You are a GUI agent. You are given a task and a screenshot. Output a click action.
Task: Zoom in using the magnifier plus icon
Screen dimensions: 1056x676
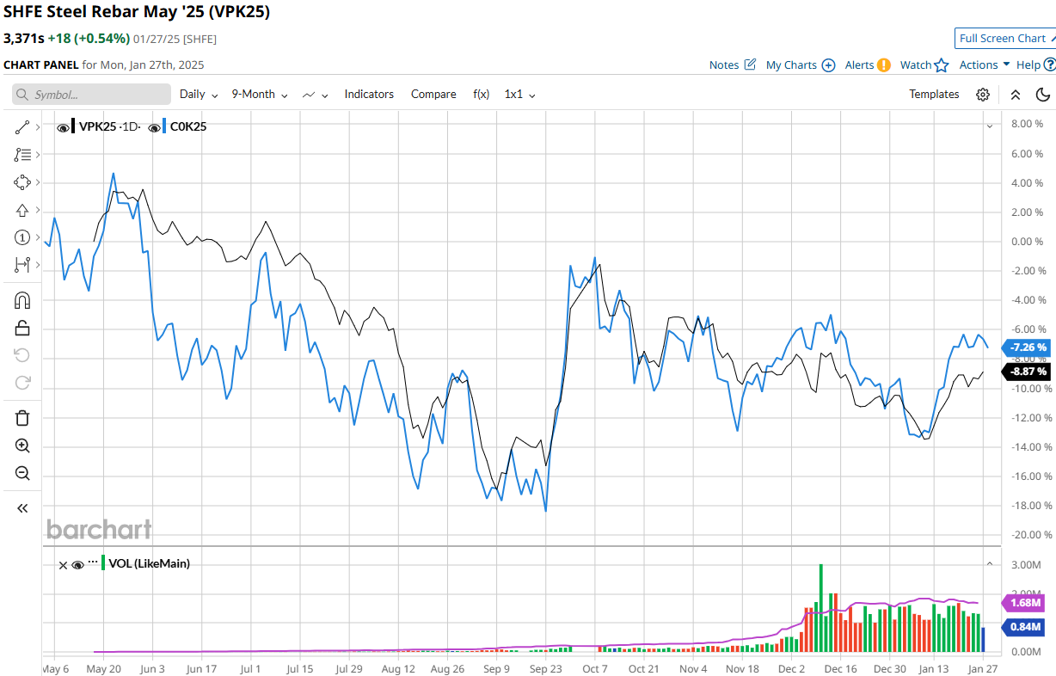pos(22,446)
